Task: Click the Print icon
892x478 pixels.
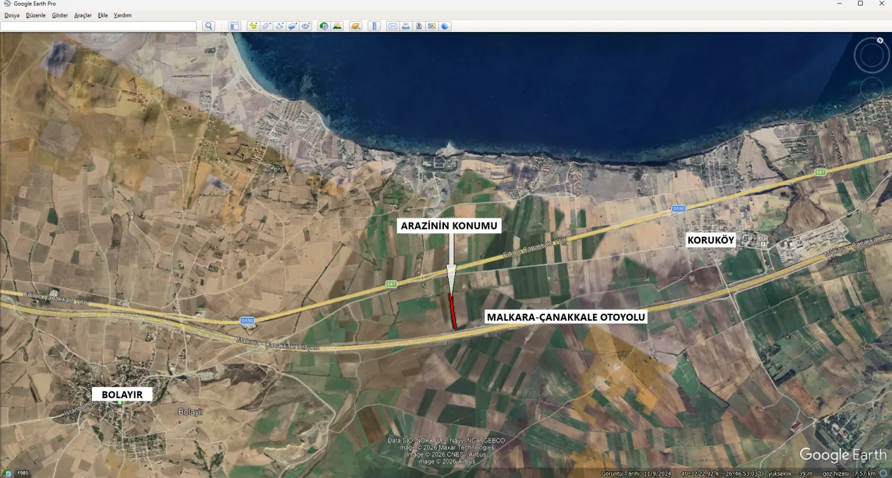Action: pos(406,26)
